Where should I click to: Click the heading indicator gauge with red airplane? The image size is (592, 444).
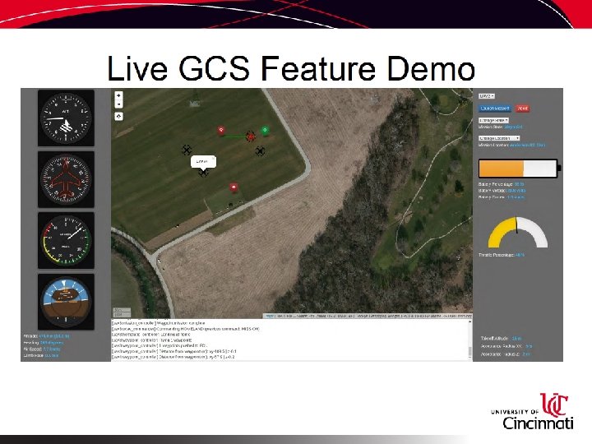click(x=66, y=179)
